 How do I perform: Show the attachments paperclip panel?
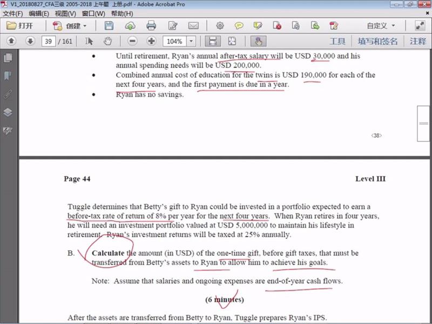pos(8,94)
